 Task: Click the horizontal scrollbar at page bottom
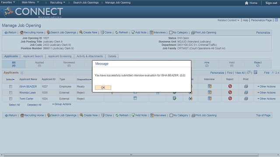click(x=131, y=155)
